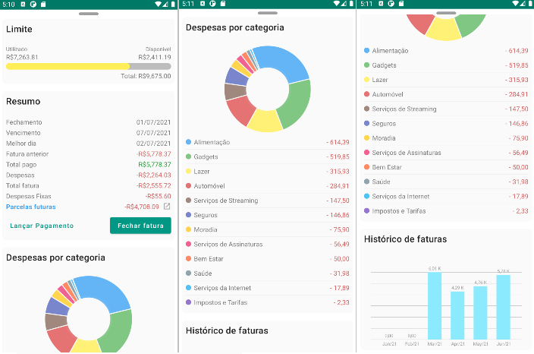This screenshot has height=354, width=534.
Task: Open the Parcelas futuras link
Action: click(30, 207)
